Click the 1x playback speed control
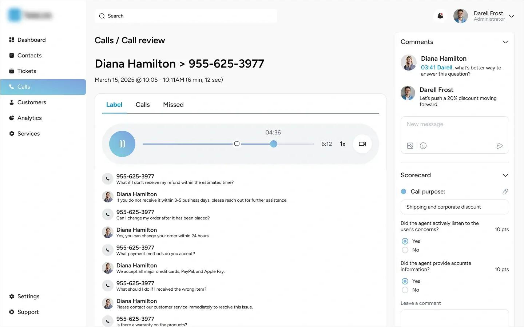The width and height of the screenshot is (524, 327). [x=342, y=144]
